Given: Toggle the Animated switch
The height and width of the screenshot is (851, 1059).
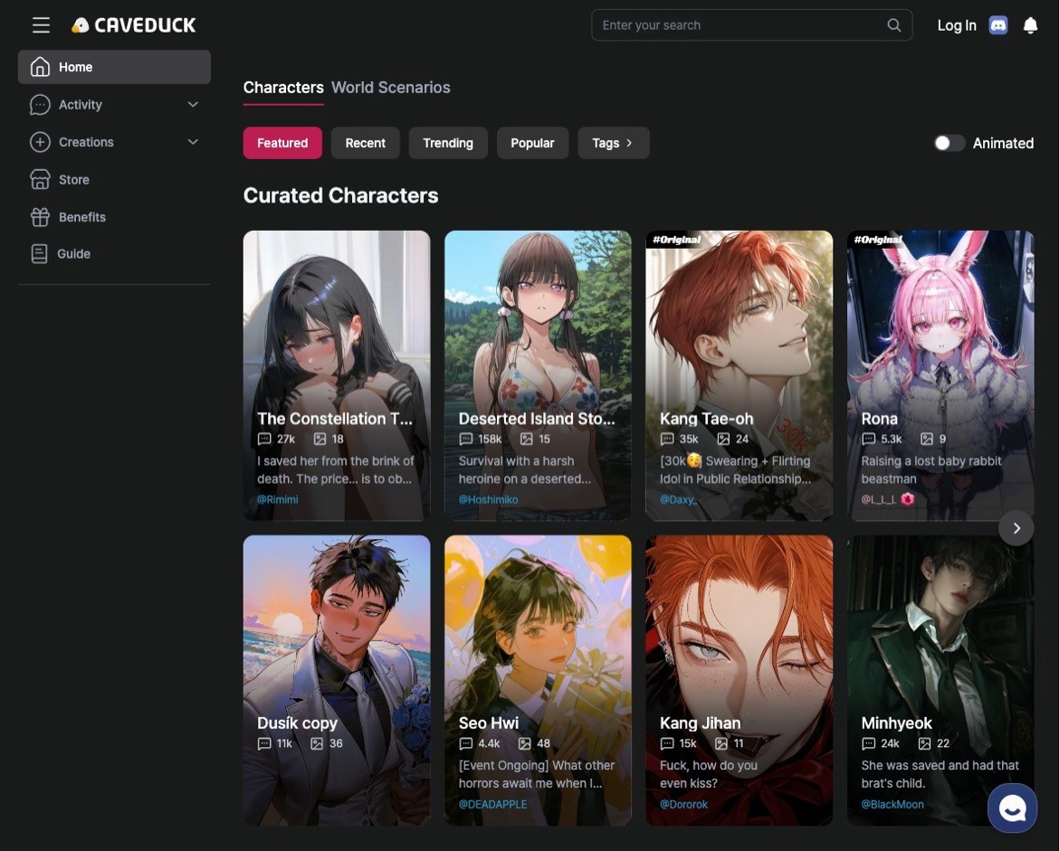Looking at the screenshot, I should (x=949, y=143).
